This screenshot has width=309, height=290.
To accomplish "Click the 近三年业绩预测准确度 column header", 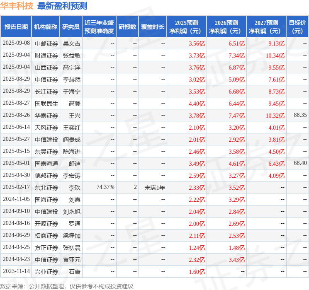I will coord(99,27).
